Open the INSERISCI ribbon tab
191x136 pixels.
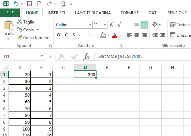click(x=56, y=13)
